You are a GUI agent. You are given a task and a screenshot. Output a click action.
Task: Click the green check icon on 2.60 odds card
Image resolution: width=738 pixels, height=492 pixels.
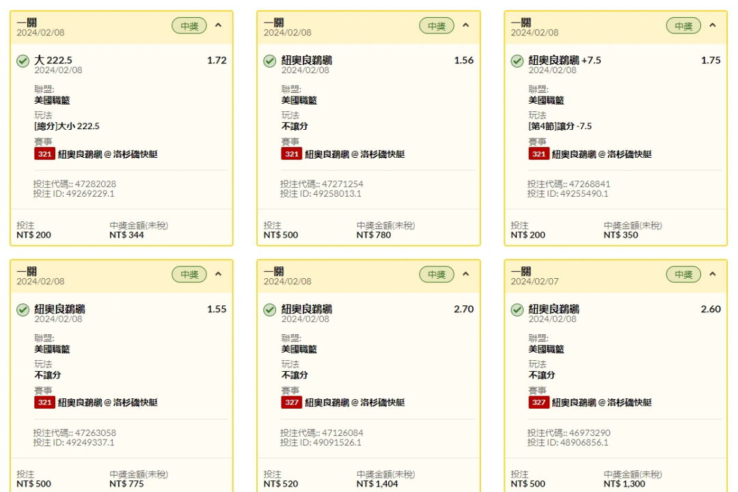click(x=517, y=310)
